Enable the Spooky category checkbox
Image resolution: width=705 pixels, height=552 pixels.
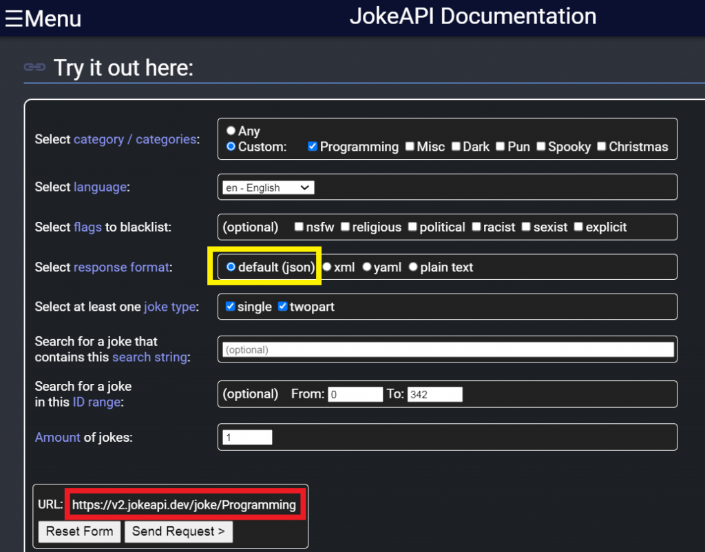[541, 146]
